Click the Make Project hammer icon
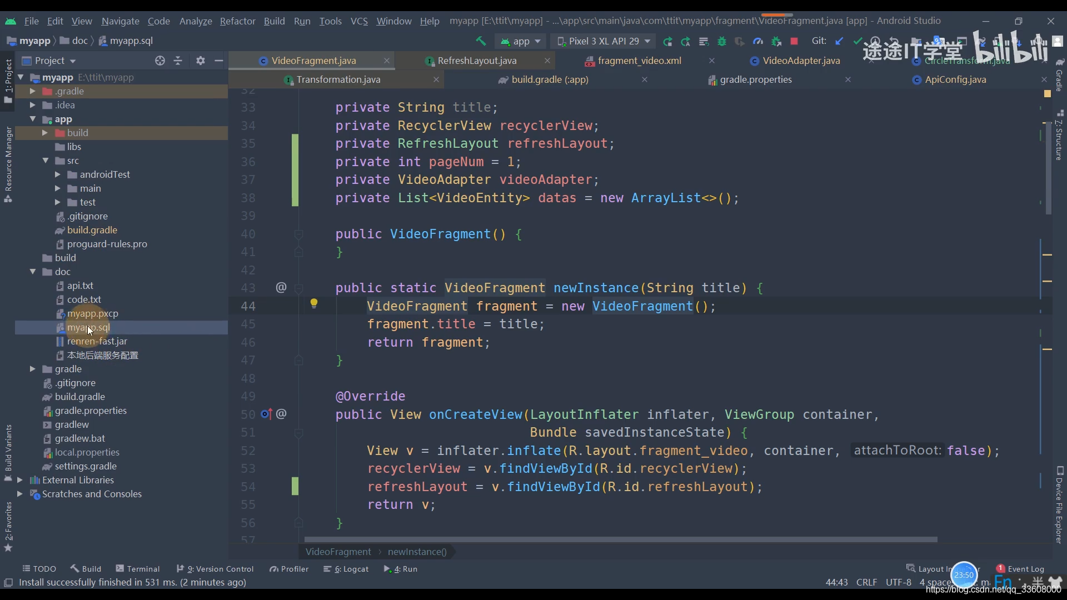1067x600 pixels. tap(481, 41)
